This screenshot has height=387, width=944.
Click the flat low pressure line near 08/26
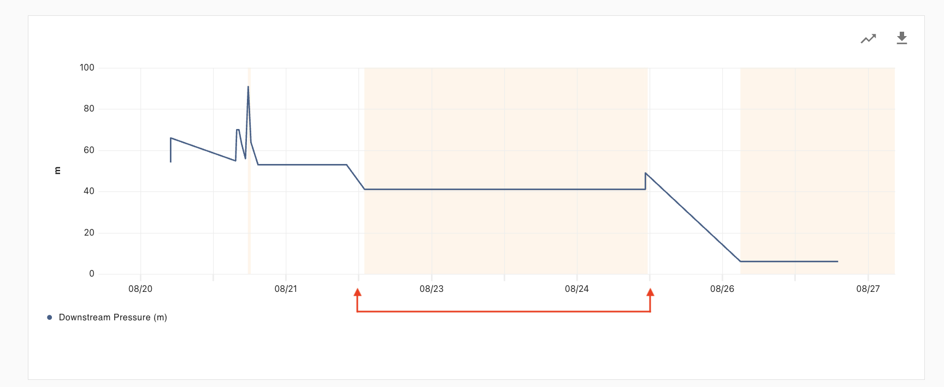(x=789, y=261)
